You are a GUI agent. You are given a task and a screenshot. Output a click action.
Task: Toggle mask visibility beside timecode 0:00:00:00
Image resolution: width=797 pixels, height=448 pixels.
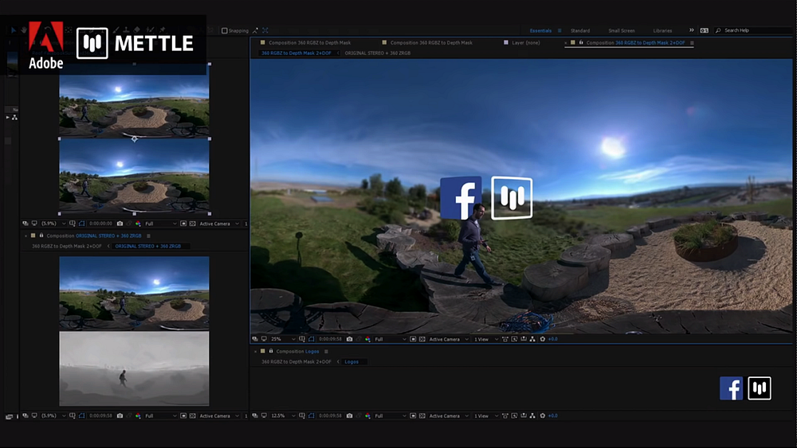point(81,224)
